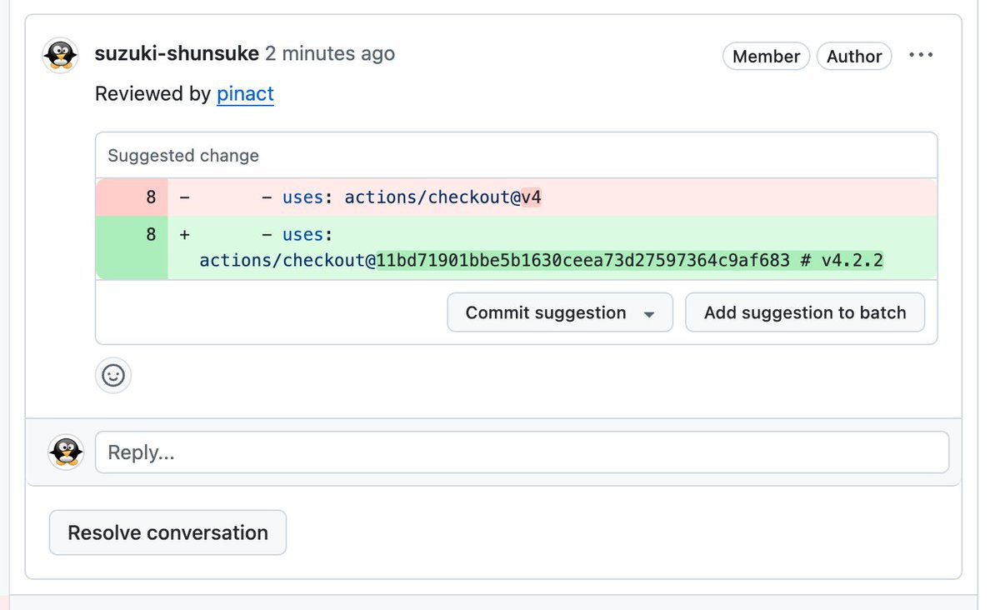Viewport: 1000px width, 610px height.
Task: Click the highlighted commit hash 11bd7190…
Action: point(582,260)
